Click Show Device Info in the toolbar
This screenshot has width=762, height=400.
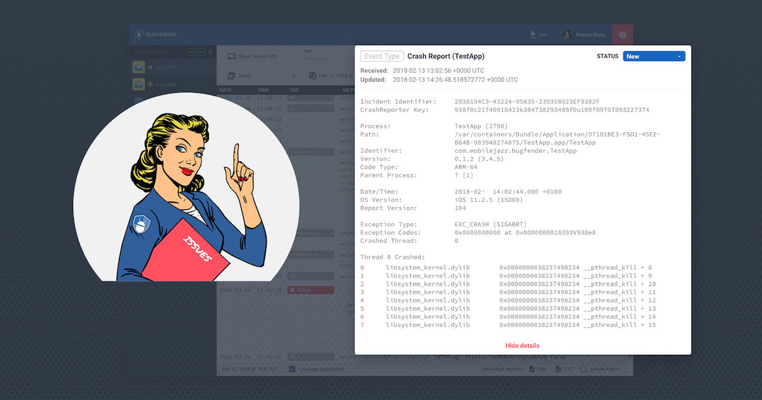[253, 57]
